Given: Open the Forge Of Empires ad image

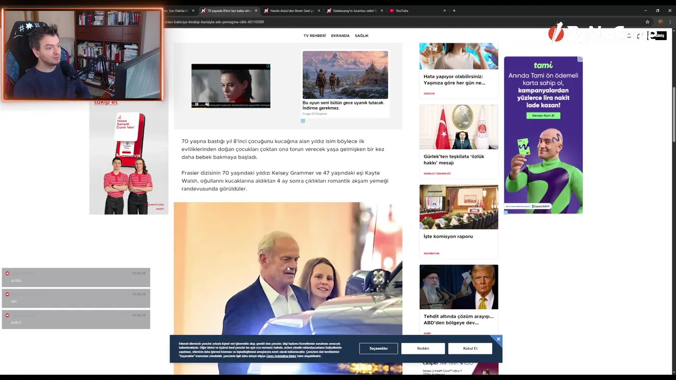Looking at the screenshot, I should point(345,75).
